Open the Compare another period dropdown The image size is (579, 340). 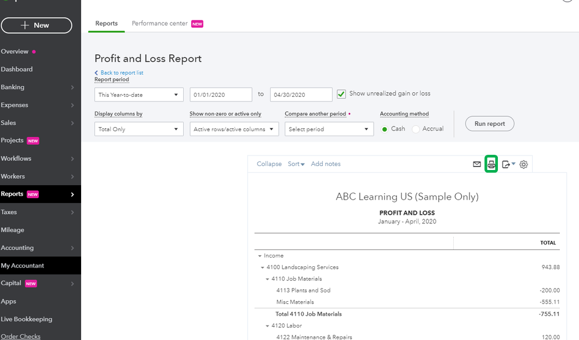pyautogui.click(x=329, y=129)
